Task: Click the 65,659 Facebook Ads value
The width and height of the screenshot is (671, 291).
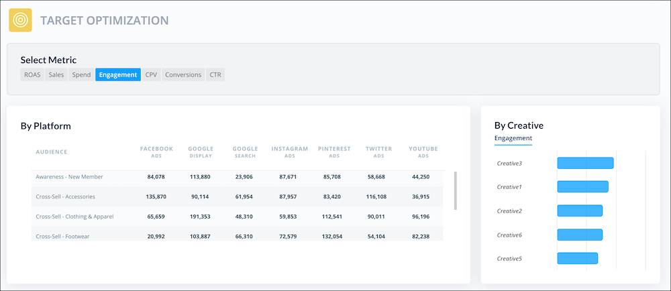Action: [x=156, y=217]
